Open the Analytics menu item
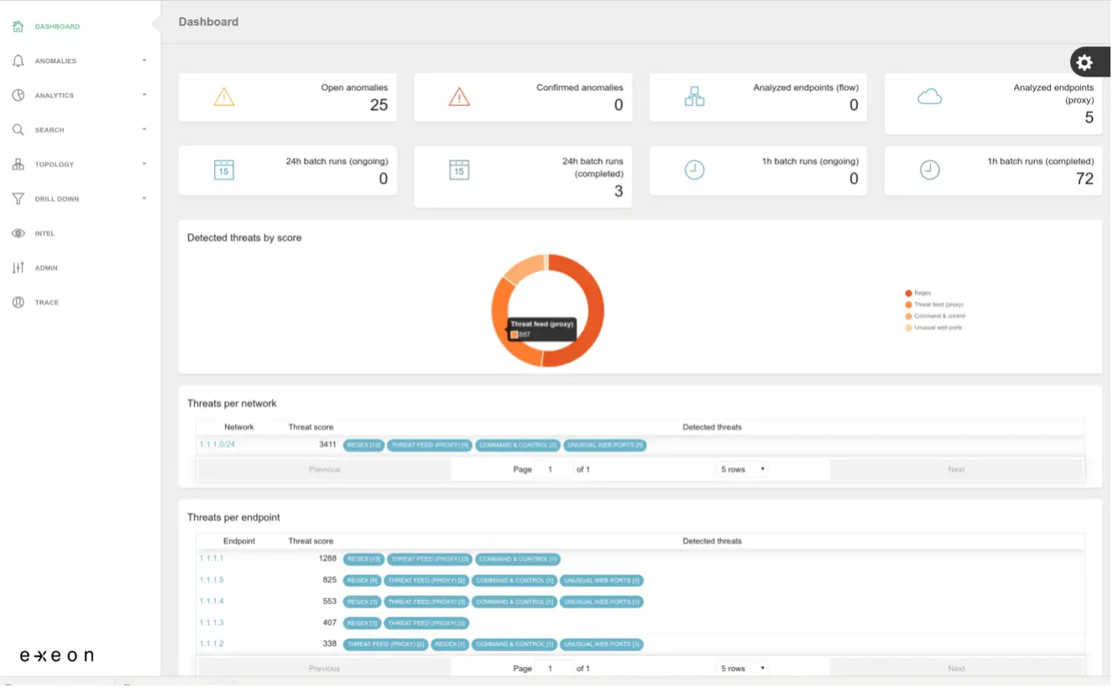The height and width of the screenshot is (689, 1113). (x=55, y=96)
